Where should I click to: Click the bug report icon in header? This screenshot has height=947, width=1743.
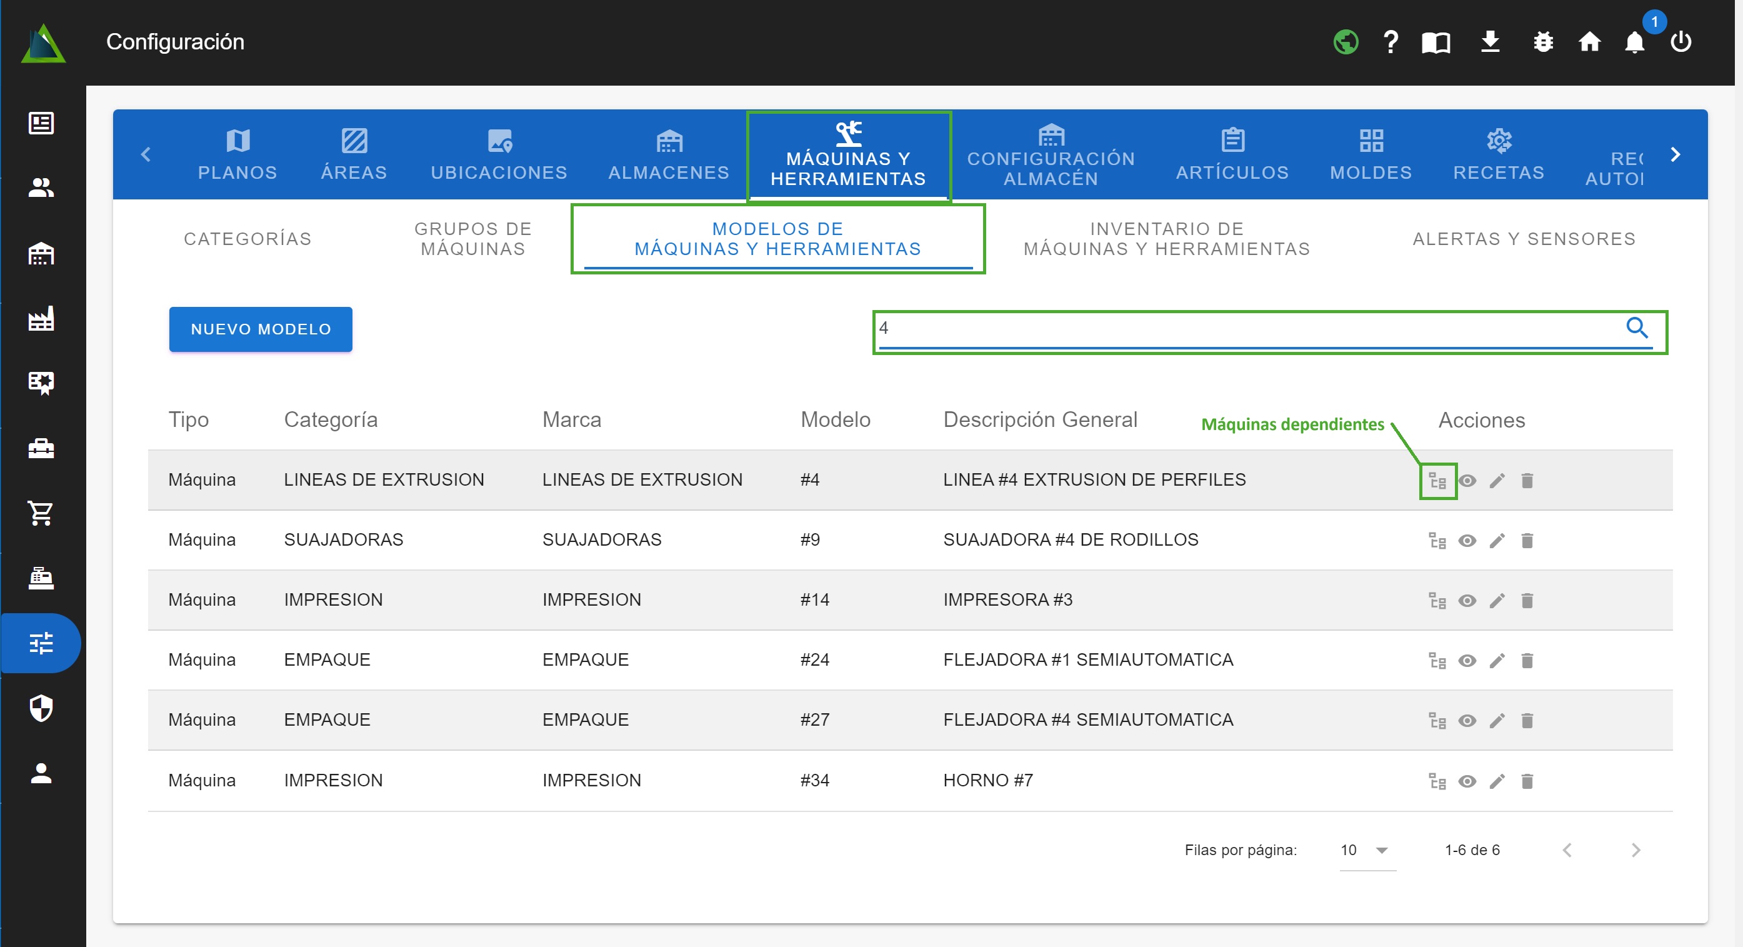click(x=1543, y=43)
